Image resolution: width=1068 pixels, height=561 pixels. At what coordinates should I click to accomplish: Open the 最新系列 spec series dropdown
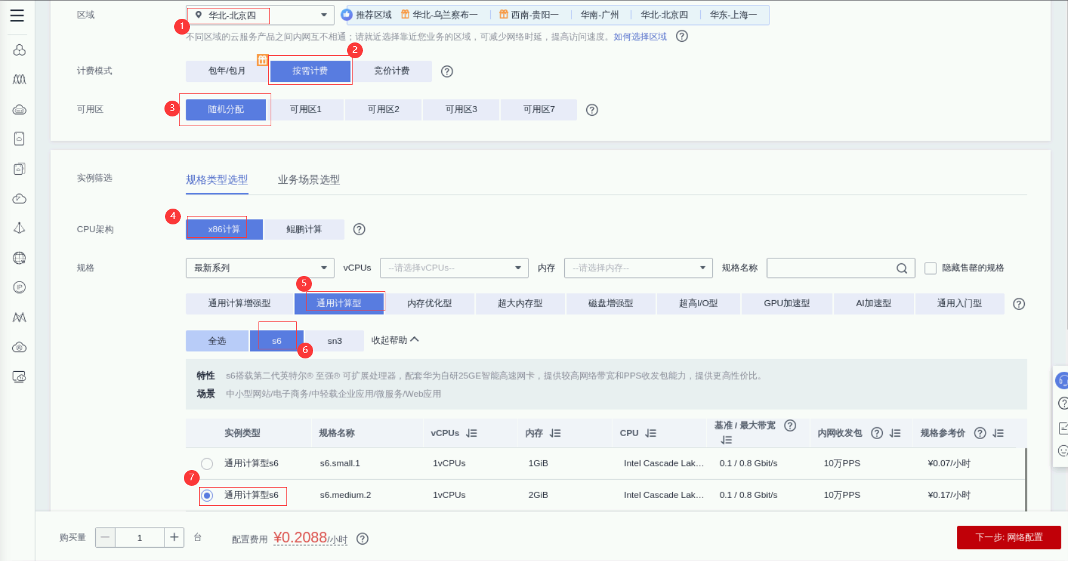[x=260, y=268]
